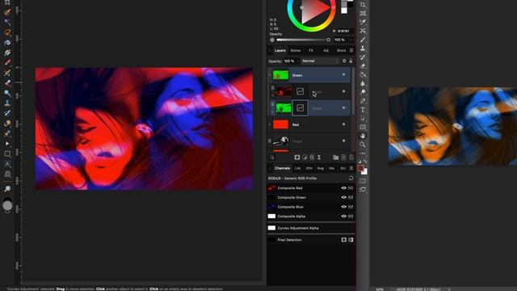This screenshot has height=291, width=517.
Task: Switch to the Adj tab
Action: coord(326,50)
